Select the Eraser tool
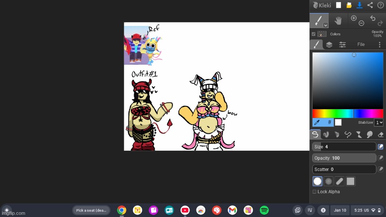 (x=380, y=135)
